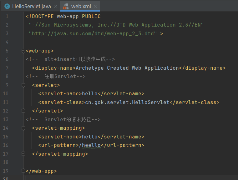The width and height of the screenshot is (238, 180).
Task: Click cn.gok.servlet.HelloServlet class name
Action: 127,102
